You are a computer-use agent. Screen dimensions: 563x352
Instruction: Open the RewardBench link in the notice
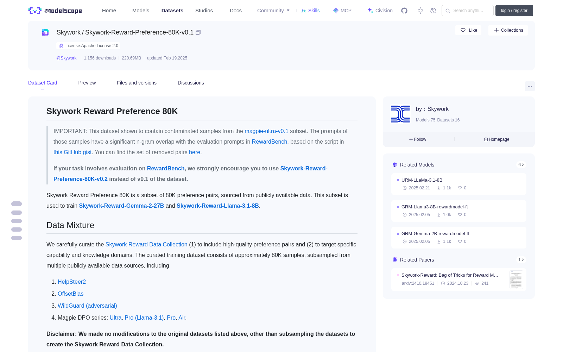(x=270, y=142)
